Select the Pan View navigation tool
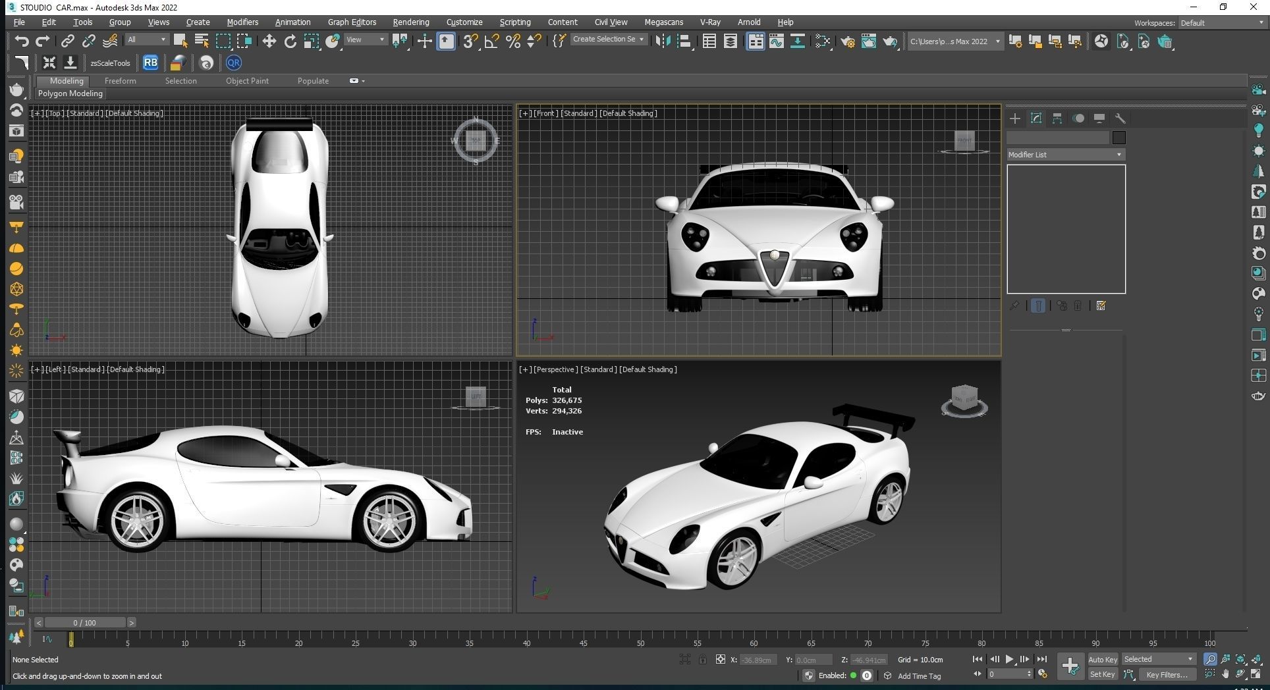The height and width of the screenshot is (690, 1270). [x=1225, y=674]
